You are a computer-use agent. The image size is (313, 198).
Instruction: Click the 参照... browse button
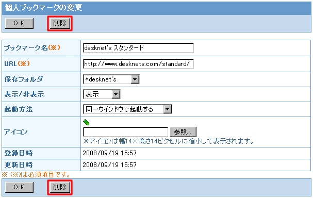point(183,132)
